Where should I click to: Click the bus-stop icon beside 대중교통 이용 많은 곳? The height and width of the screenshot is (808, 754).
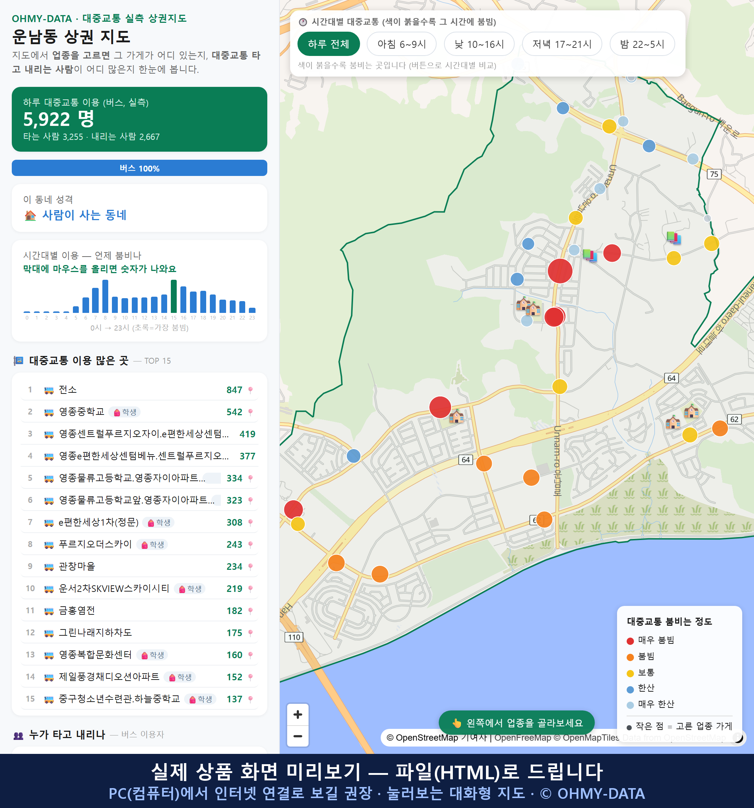[x=18, y=360]
